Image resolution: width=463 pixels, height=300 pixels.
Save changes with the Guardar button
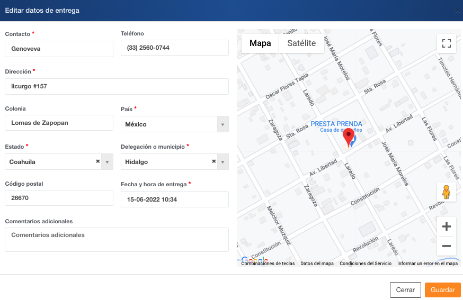442,290
